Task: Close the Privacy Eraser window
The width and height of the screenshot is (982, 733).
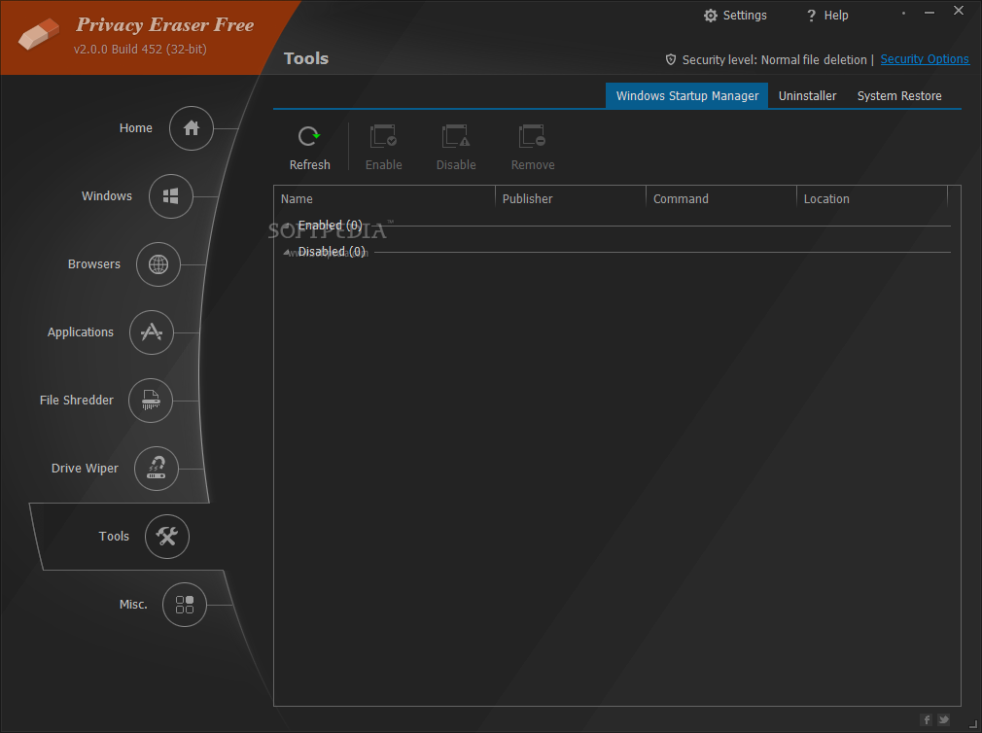Action: click(959, 11)
